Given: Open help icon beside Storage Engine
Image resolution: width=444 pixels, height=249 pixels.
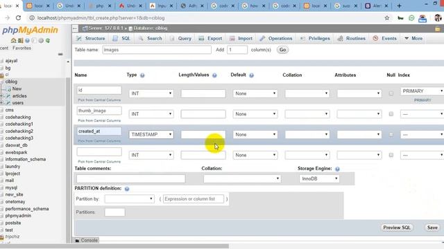Looking at the screenshot, I should (x=337, y=169).
